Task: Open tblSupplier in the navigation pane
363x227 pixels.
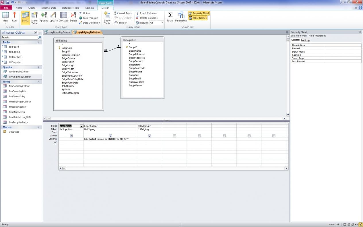Action: point(15,62)
